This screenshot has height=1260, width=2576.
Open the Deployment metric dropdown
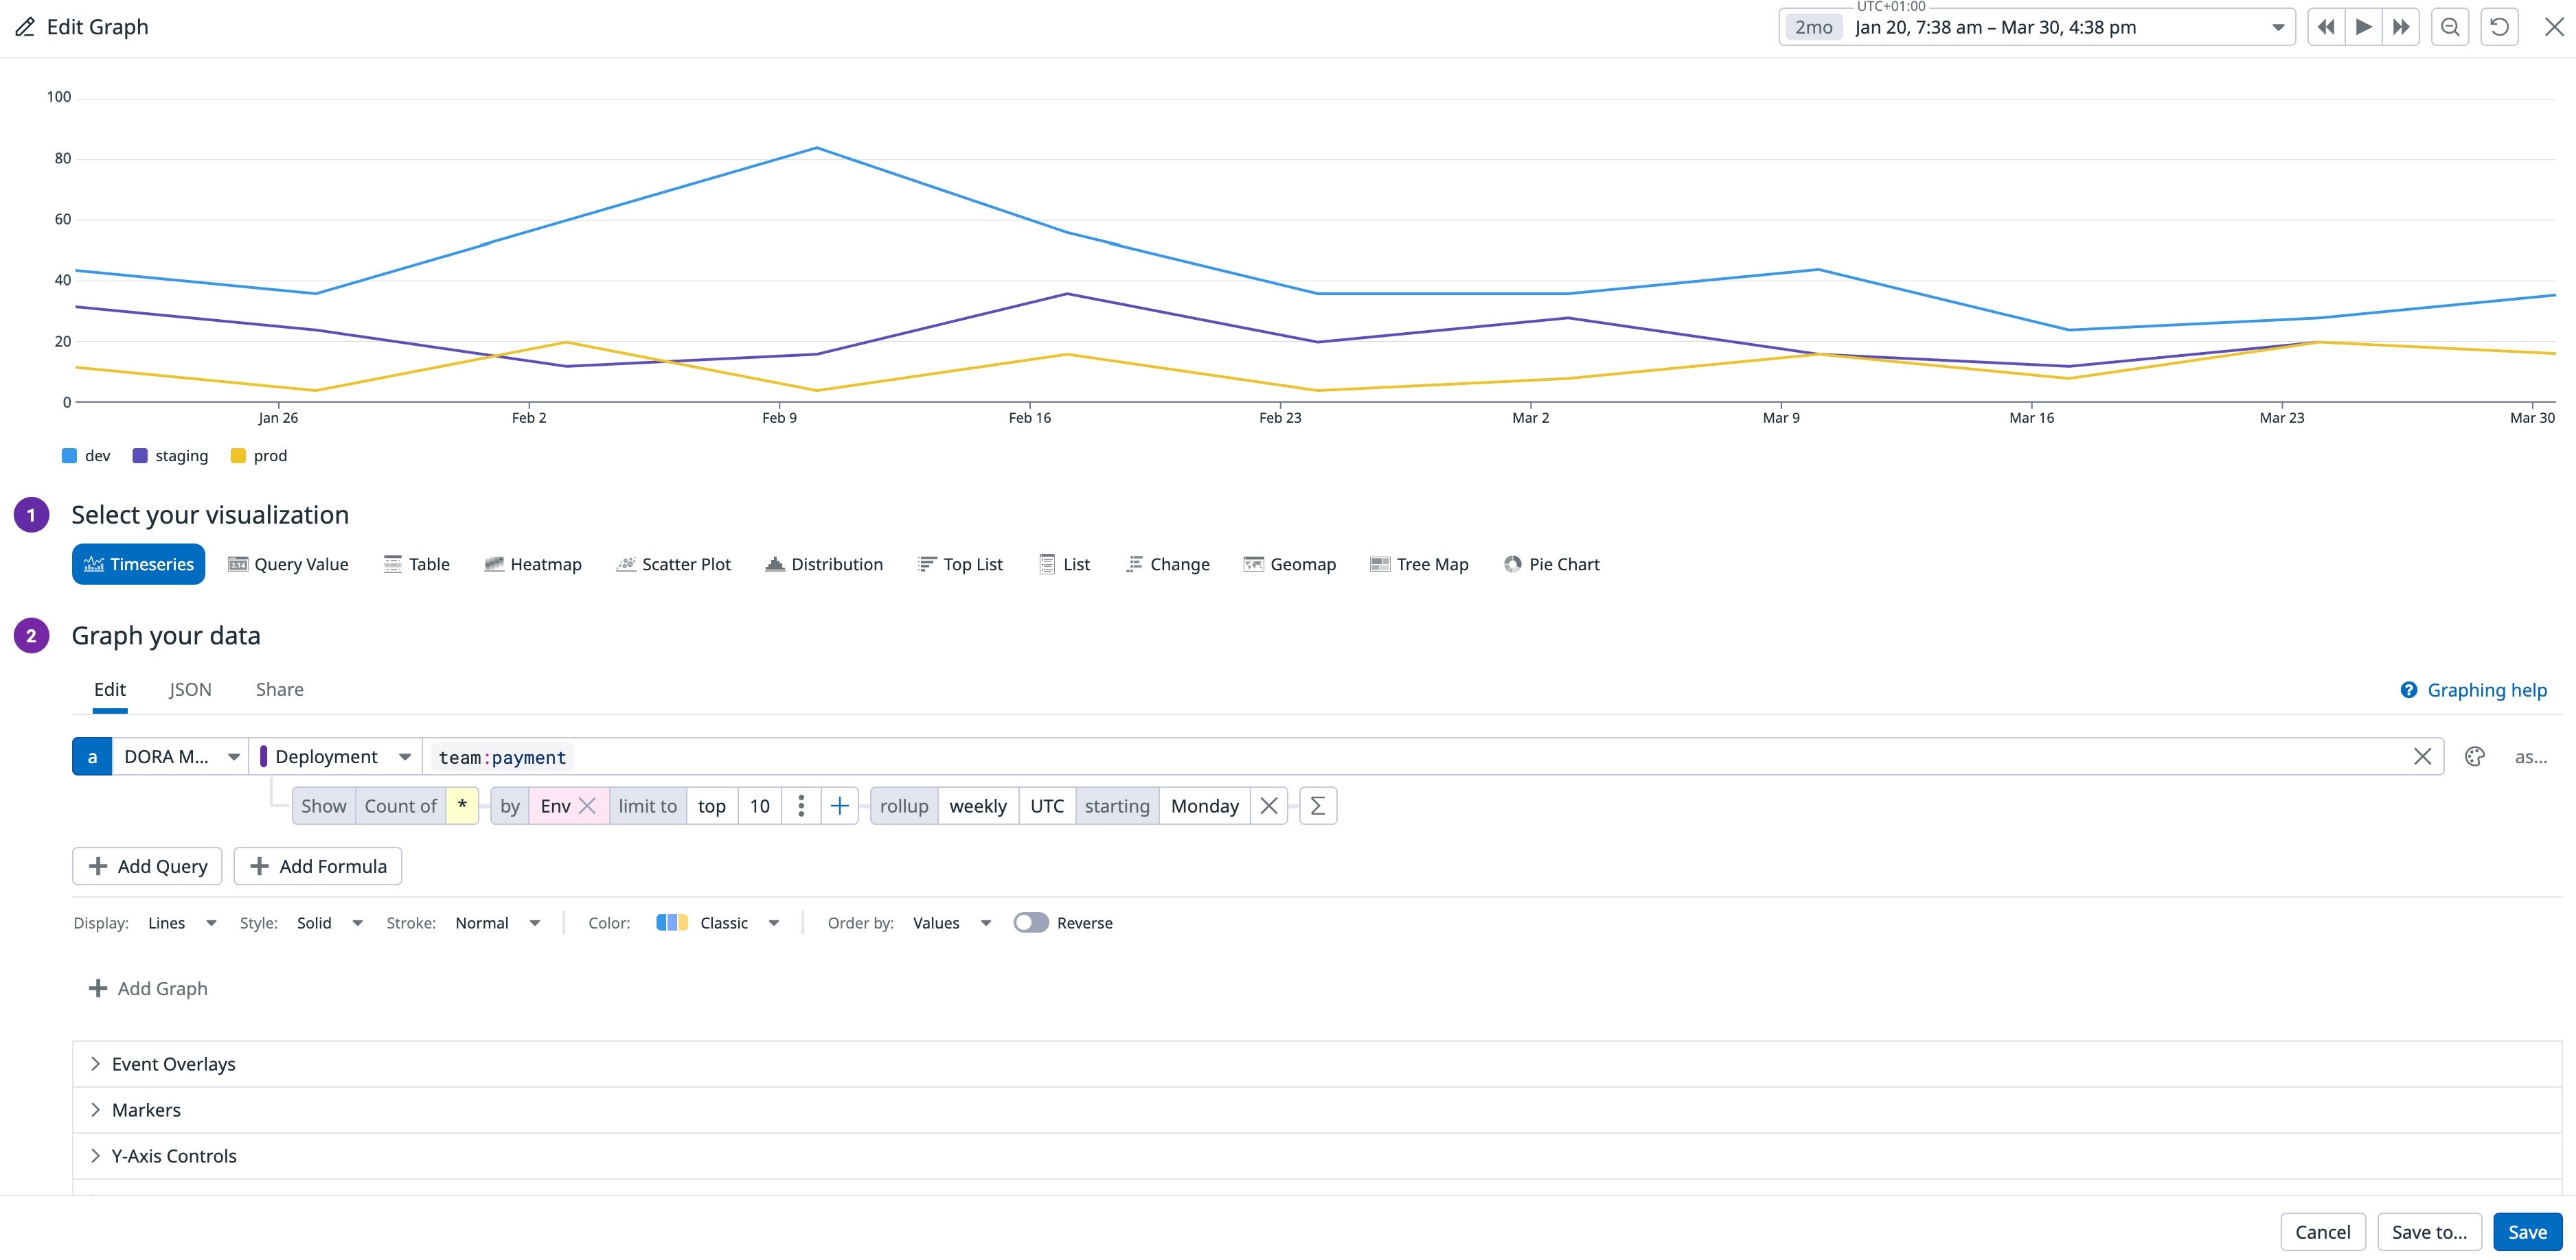click(405, 756)
